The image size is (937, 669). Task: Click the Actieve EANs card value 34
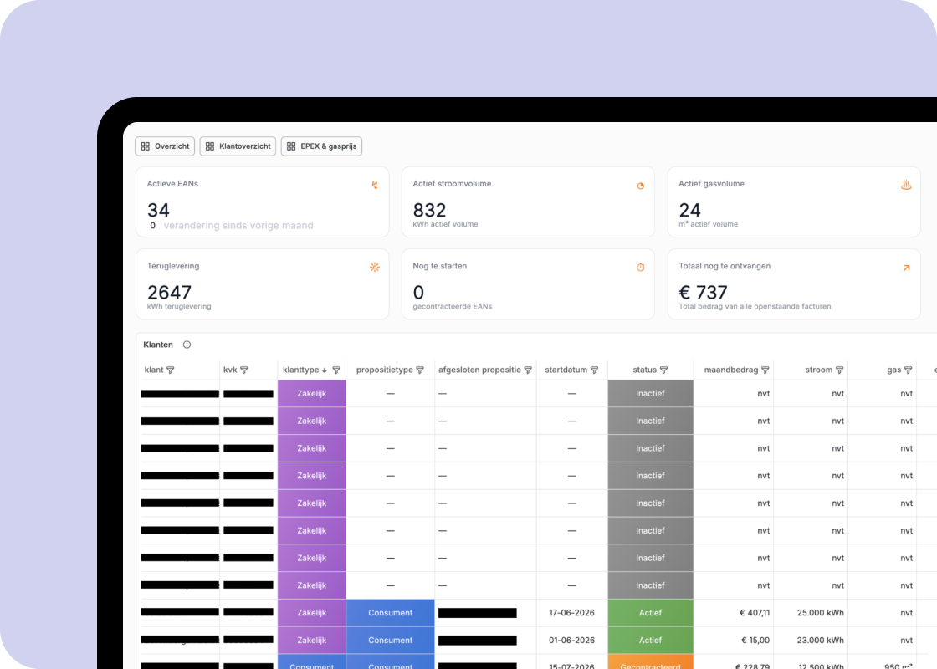pyautogui.click(x=158, y=210)
